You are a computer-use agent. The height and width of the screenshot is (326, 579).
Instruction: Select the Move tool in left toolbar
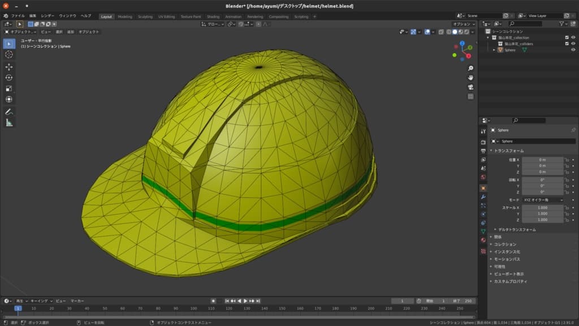pos(9,67)
